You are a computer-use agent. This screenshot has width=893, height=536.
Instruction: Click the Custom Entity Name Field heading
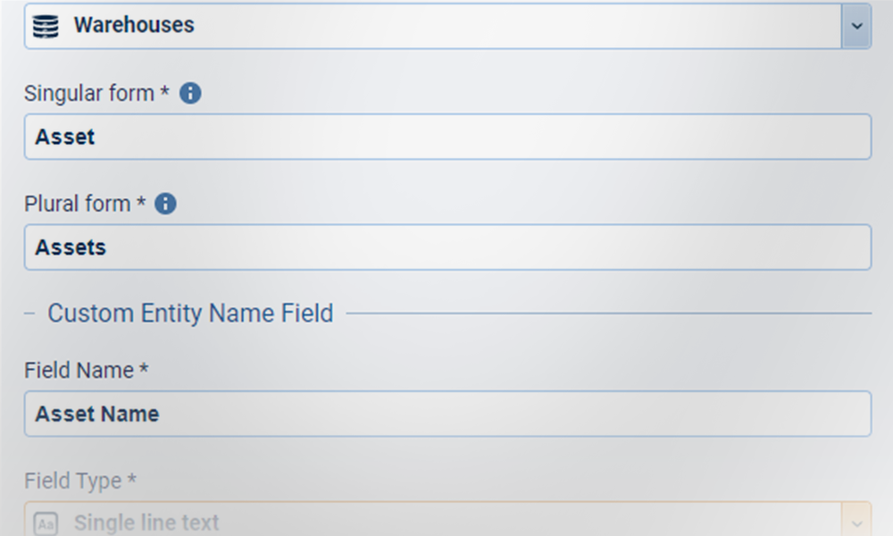click(190, 314)
